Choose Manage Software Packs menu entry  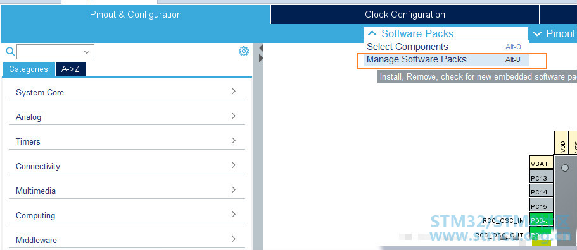pos(447,59)
